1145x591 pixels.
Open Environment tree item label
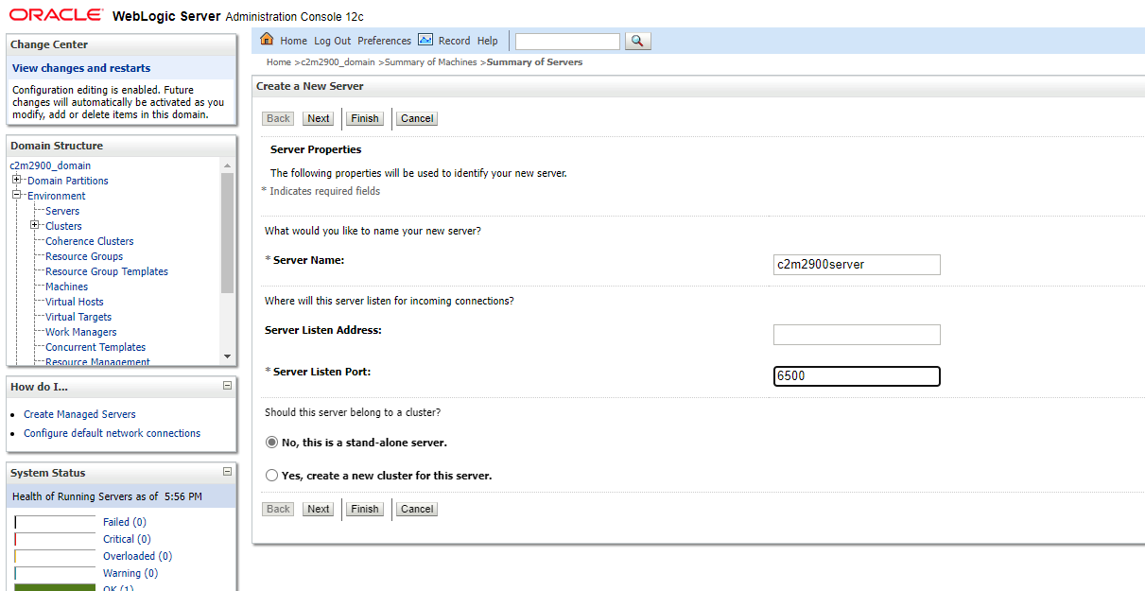[x=57, y=196]
